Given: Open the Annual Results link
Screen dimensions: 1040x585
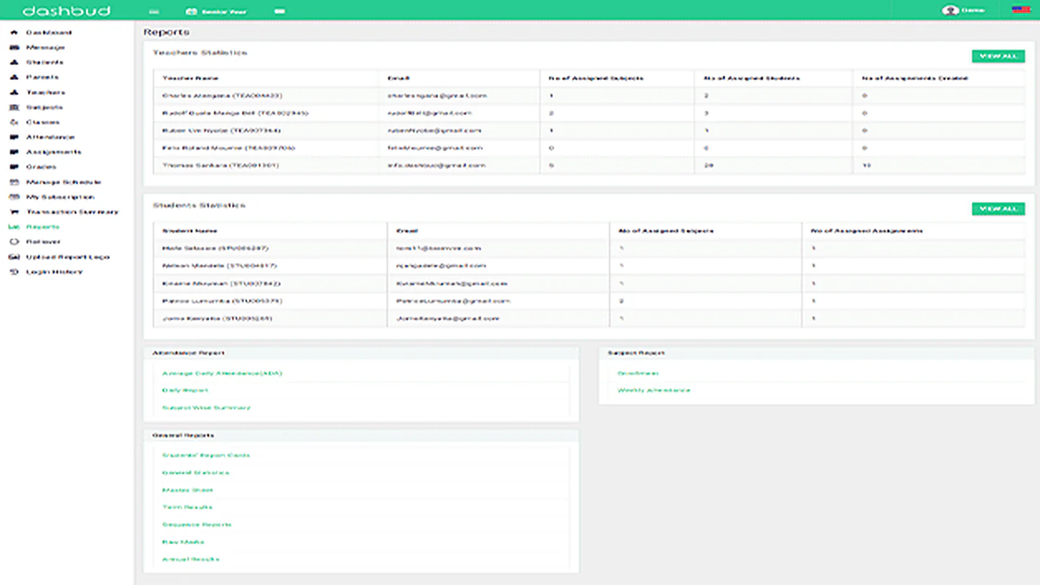Looking at the screenshot, I should point(190,559).
